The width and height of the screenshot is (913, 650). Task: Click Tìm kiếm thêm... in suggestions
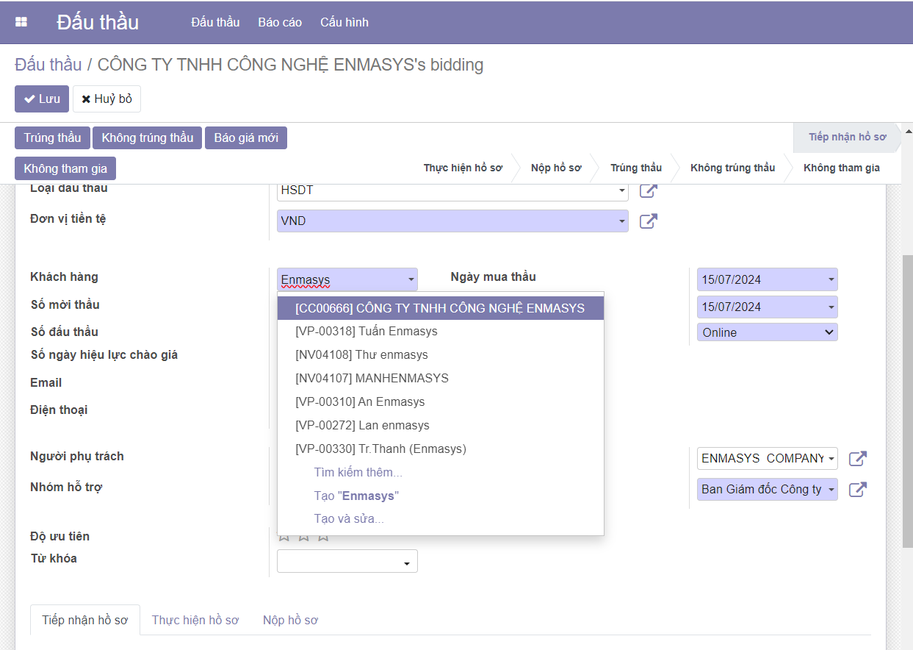358,472
